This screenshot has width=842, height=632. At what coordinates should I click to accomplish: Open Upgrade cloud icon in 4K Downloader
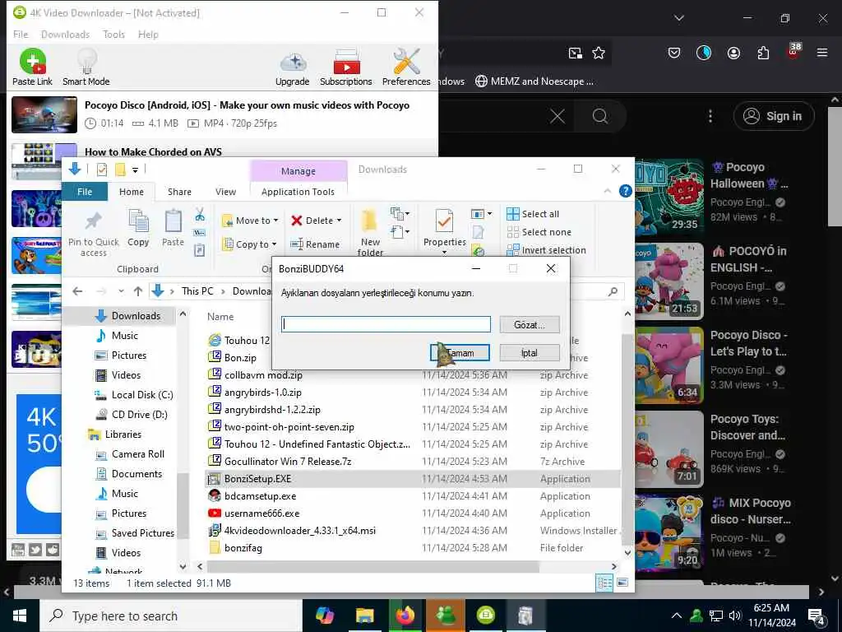click(292, 67)
